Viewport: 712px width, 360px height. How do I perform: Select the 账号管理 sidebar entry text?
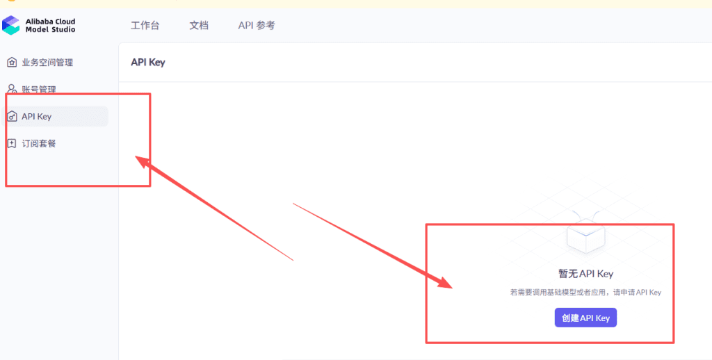coord(39,90)
